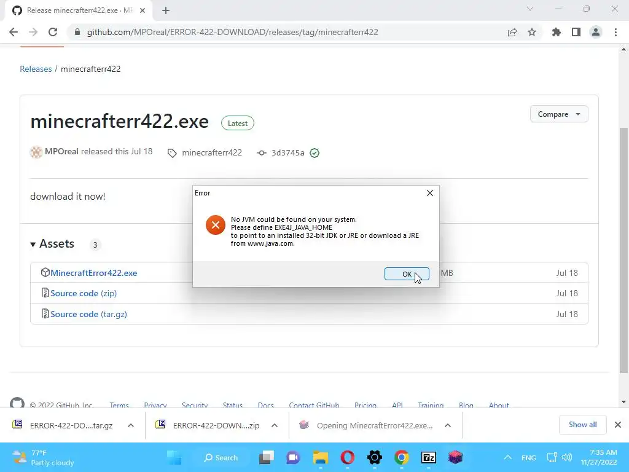
Task: Open the Chat app on the taskbar
Action: click(x=293, y=457)
